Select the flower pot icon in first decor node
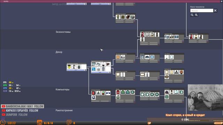This screenshot has height=125, width=223. point(79,67)
